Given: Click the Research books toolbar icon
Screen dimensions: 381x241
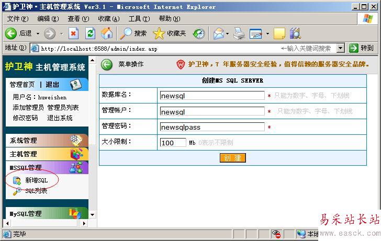Looking at the screenshot, I should 295,33.
